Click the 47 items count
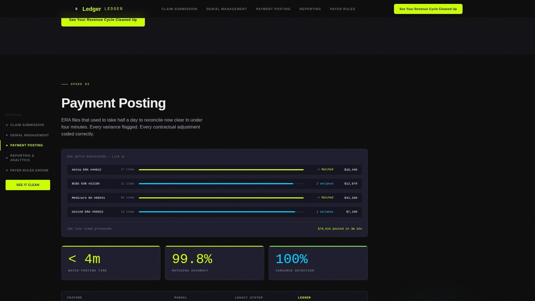Image resolution: width=535 pixels, height=301 pixels. point(128,169)
